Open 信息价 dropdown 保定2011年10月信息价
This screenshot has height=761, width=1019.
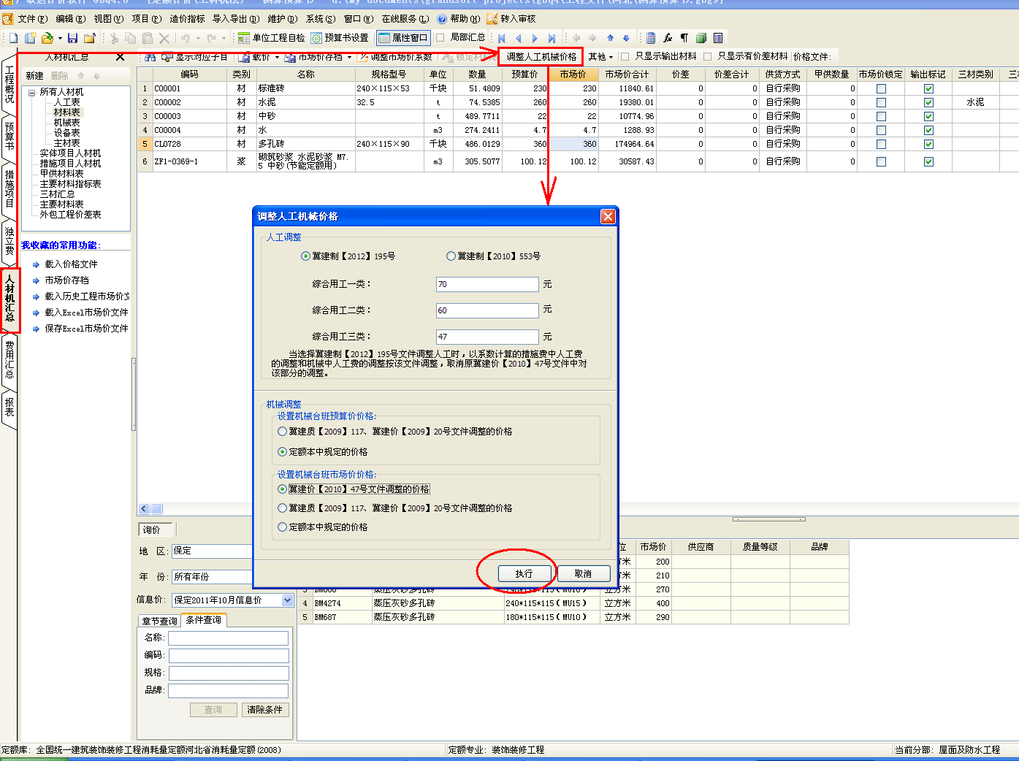coord(287,600)
